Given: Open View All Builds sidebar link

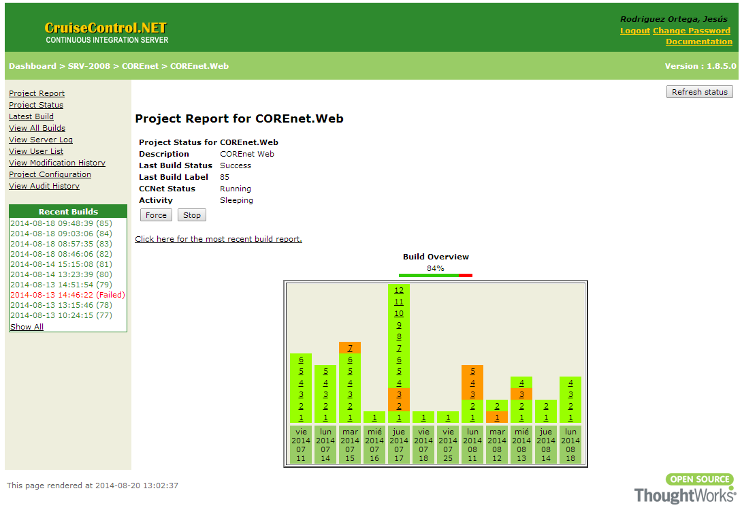Looking at the screenshot, I should pos(37,128).
